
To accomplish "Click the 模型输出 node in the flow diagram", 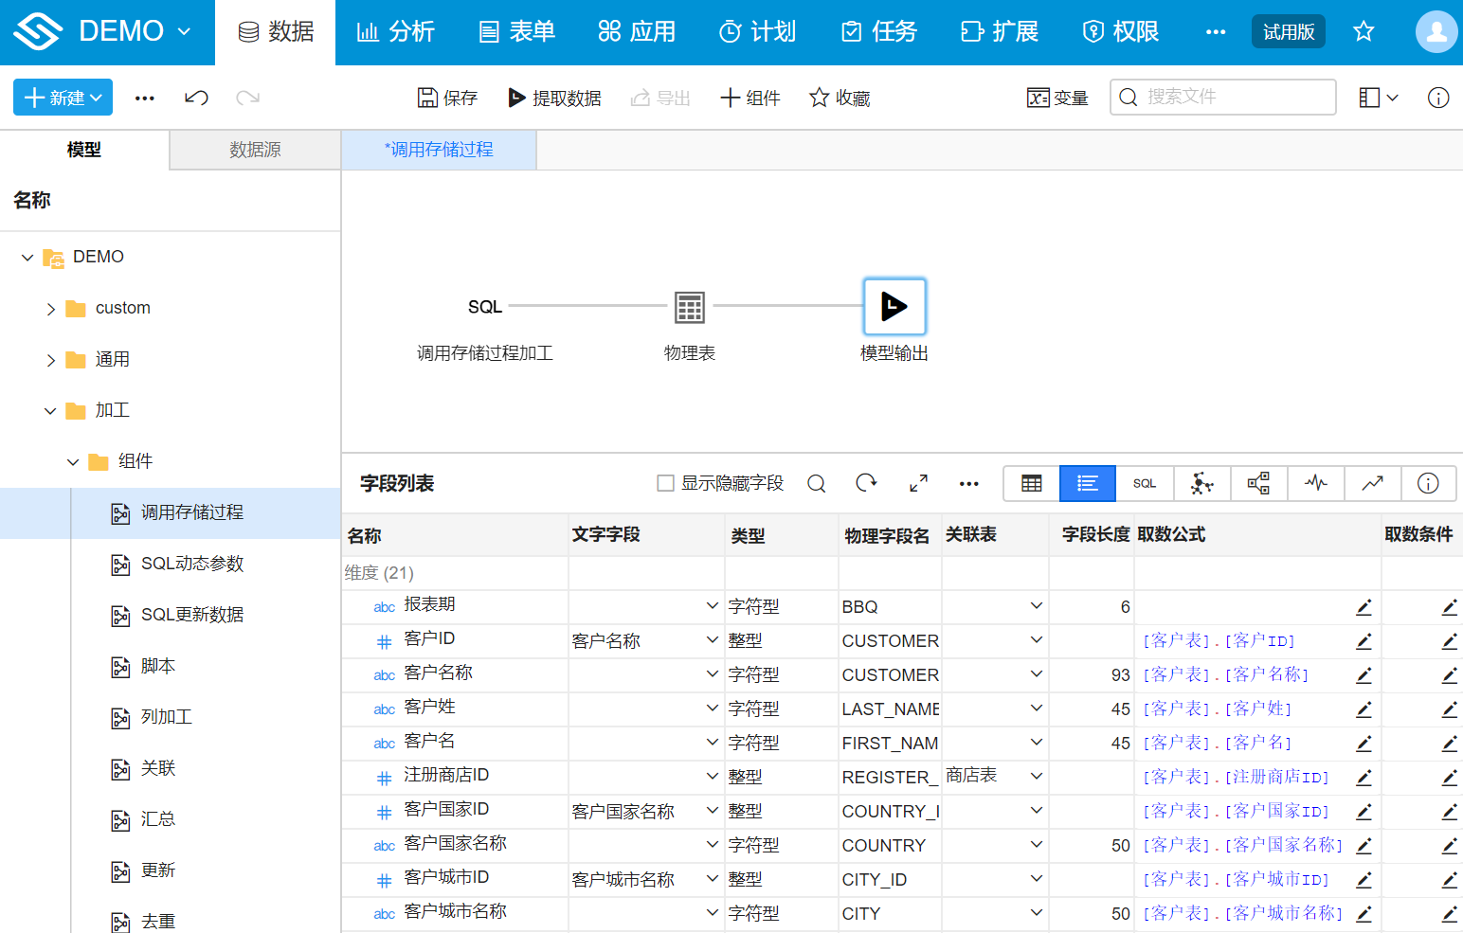I will point(894,306).
